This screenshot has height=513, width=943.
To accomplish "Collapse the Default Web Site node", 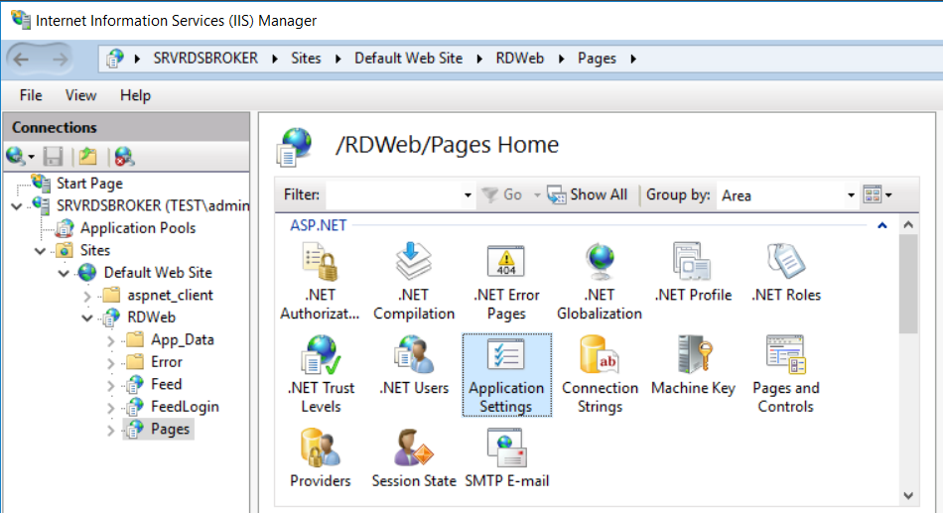I will pos(65,273).
